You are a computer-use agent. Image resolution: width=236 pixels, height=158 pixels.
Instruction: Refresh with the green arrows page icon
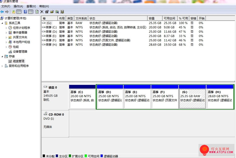click(37, 12)
